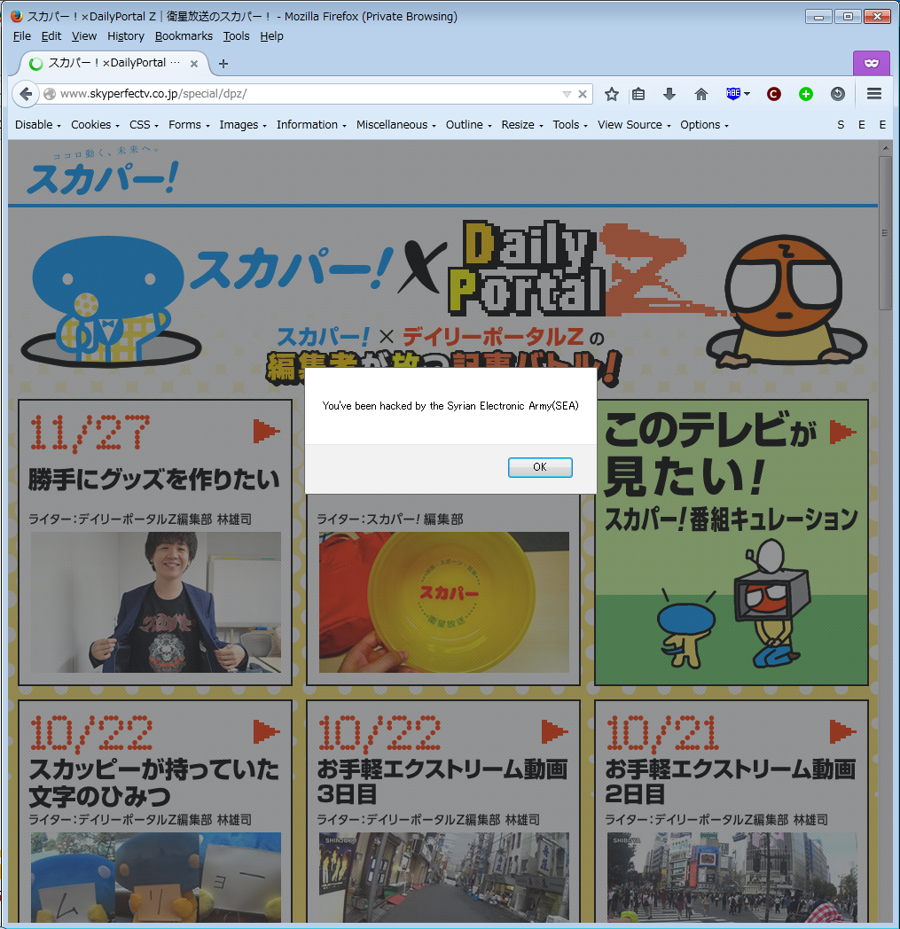Image resolution: width=900 pixels, height=929 pixels.
Task: Open the Tools menu in the menu bar
Action: point(237,36)
